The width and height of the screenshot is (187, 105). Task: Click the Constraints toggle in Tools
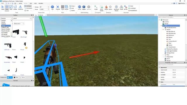pyautogui.click(x=28, y=8)
